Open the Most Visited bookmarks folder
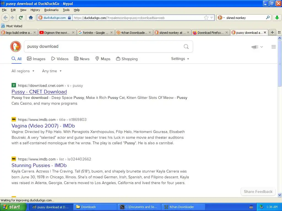This screenshot has width=282, height=211. tap(12, 26)
